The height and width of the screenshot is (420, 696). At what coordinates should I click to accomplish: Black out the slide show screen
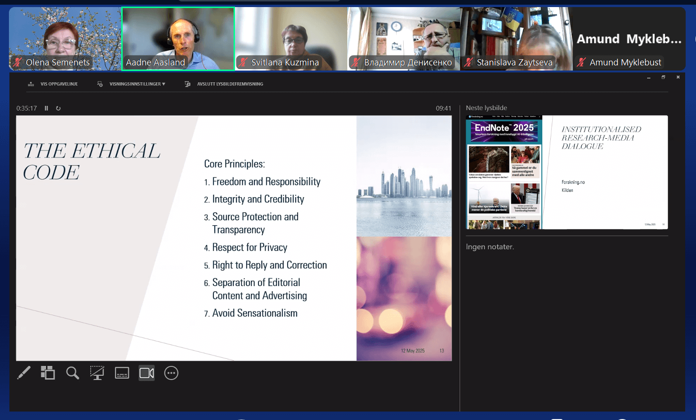pyautogui.click(x=97, y=373)
